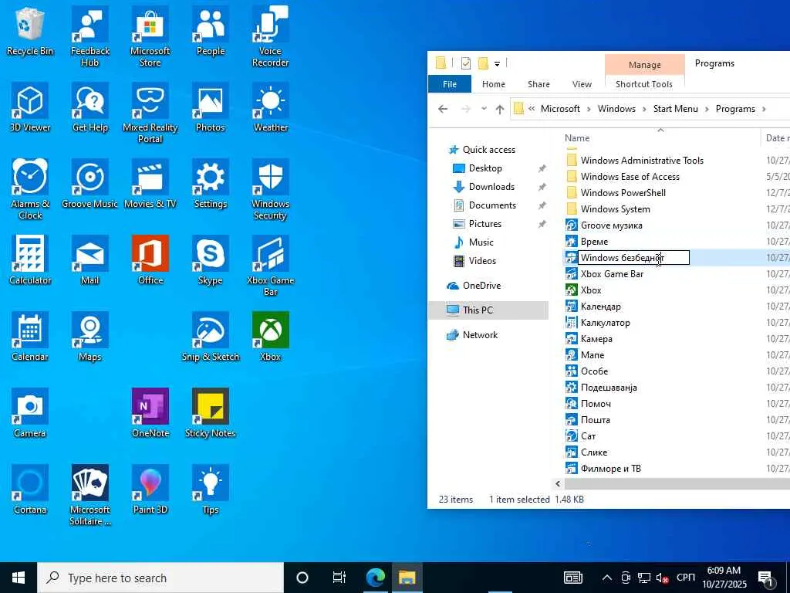Click the Cortana desktop shortcut
The height and width of the screenshot is (593, 790).
[x=30, y=490]
